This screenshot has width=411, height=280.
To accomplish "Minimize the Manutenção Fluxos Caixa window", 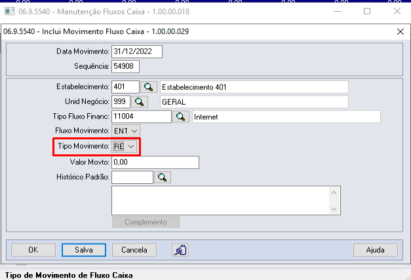I will click(338, 11).
